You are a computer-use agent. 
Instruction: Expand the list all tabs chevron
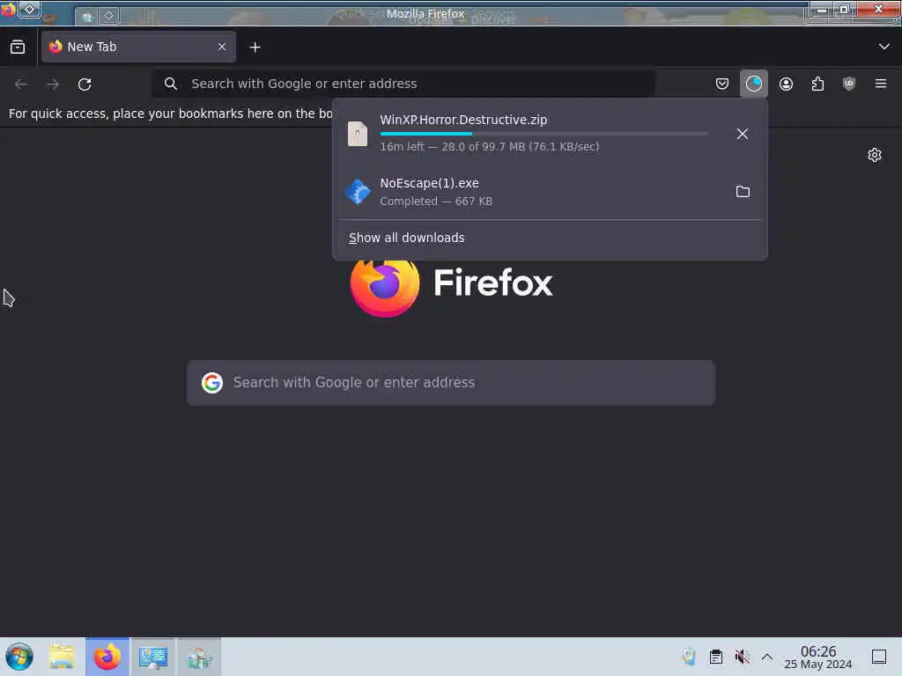click(884, 47)
